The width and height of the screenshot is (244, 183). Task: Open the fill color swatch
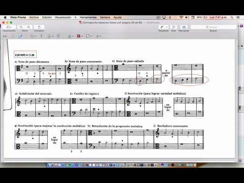89,36
